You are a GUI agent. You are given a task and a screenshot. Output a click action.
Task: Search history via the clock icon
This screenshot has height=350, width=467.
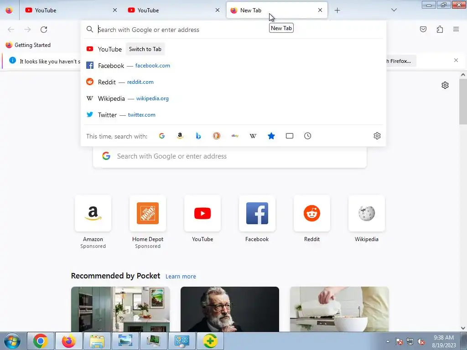308,136
